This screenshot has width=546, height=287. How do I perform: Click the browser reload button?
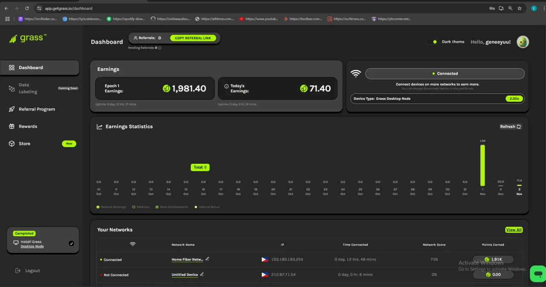(27, 8)
